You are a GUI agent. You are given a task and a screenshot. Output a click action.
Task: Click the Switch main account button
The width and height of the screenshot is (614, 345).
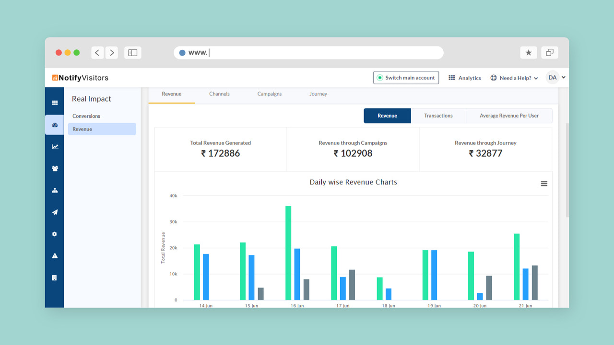[406, 77]
